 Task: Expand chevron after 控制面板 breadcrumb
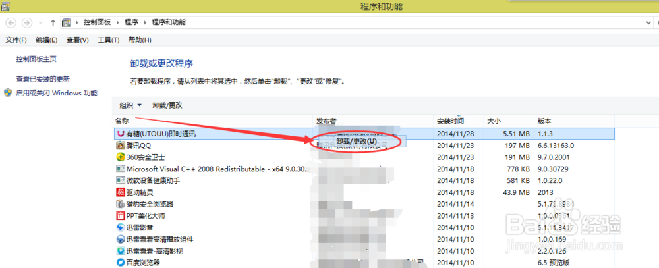(x=117, y=22)
